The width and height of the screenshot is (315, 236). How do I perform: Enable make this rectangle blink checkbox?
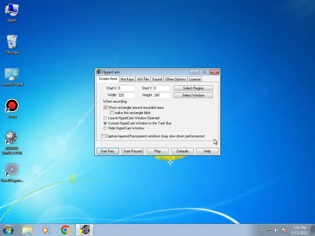[x=112, y=113]
